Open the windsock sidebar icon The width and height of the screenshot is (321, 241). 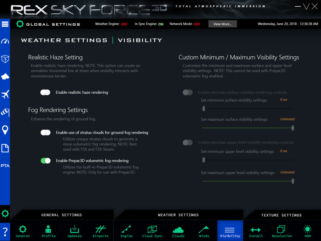[5, 112]
